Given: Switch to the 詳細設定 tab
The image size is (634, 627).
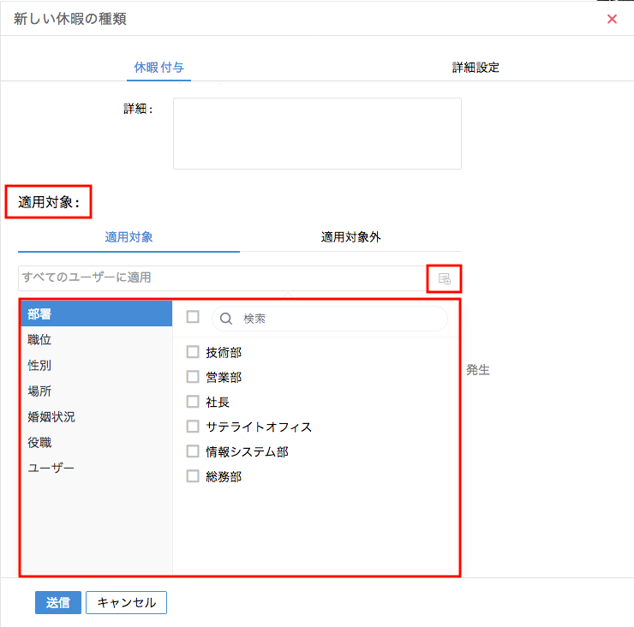Looking at the screenshot, I should pos(475,67).
